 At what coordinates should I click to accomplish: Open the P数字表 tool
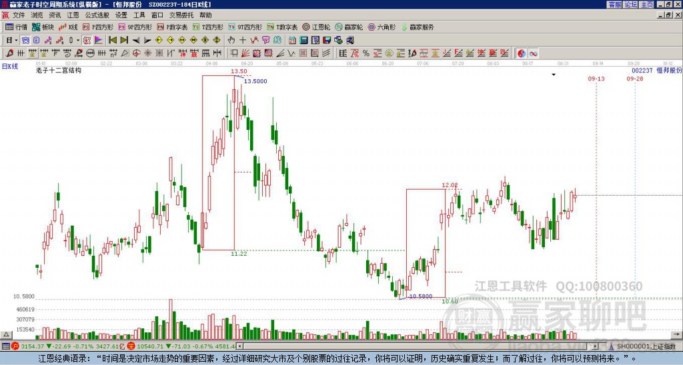[x=172, y=27]
